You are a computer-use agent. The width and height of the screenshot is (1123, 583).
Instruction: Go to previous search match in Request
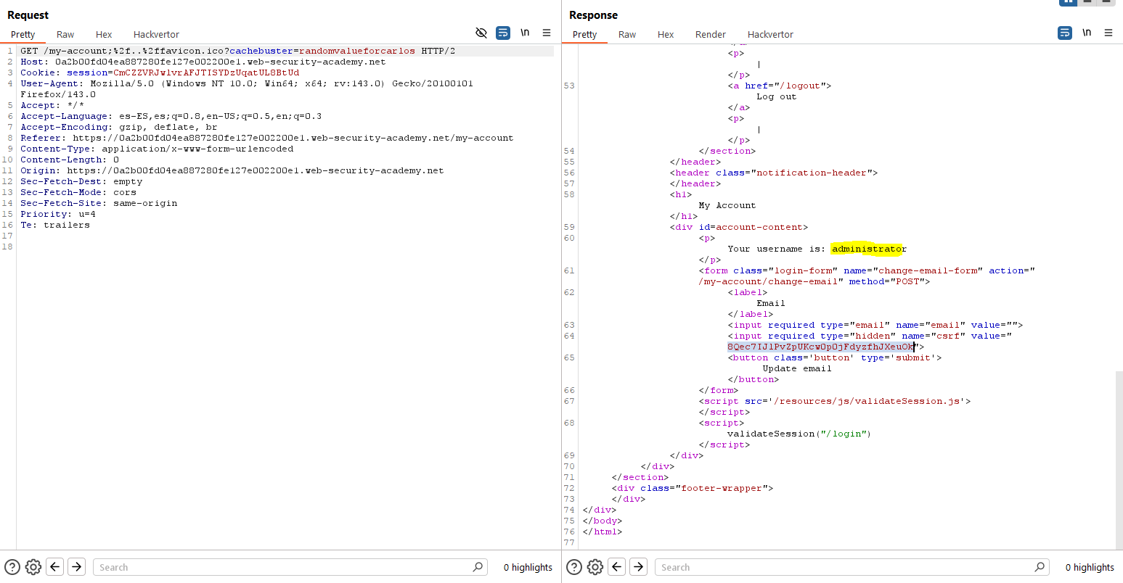(55, 567)
